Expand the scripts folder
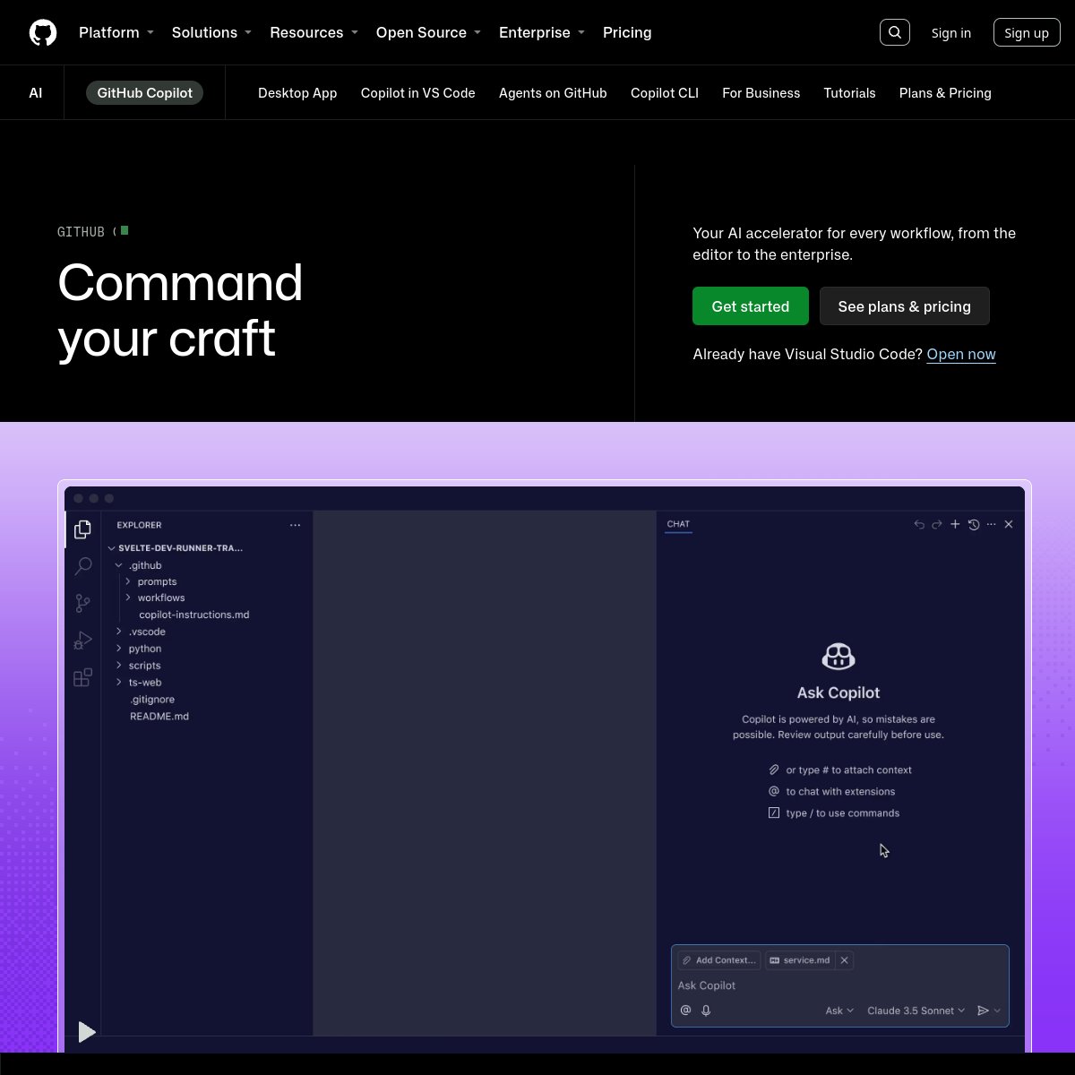 (118, 666)
